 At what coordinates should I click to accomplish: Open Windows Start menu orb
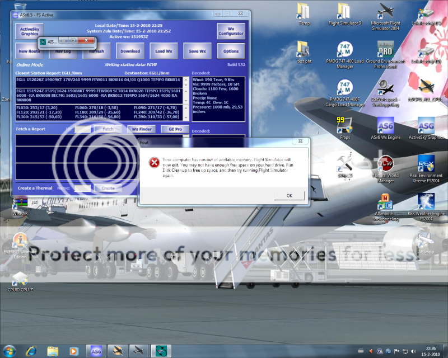(x=10, y=351)
